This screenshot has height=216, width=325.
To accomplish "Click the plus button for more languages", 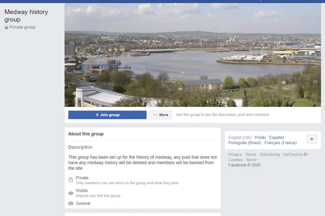I will pos(312,139).
